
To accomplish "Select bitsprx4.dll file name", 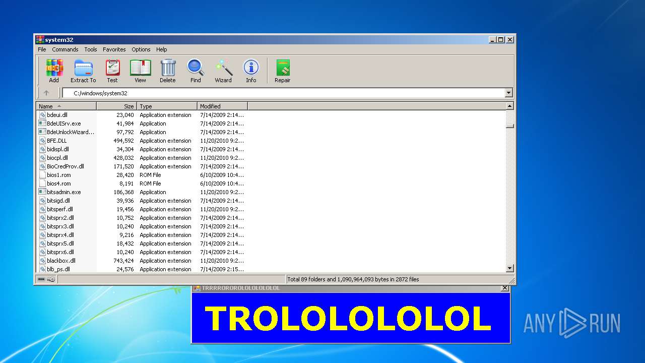I will tap(60, 235).
